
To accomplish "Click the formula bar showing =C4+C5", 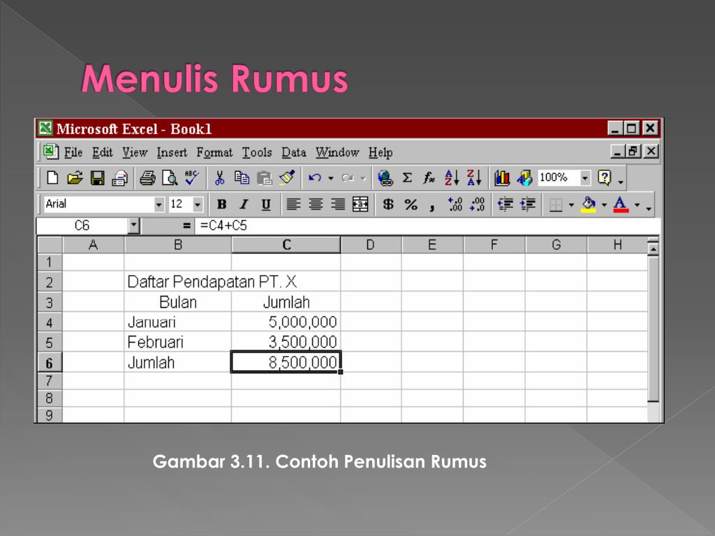I will click(x=428, y=225).
